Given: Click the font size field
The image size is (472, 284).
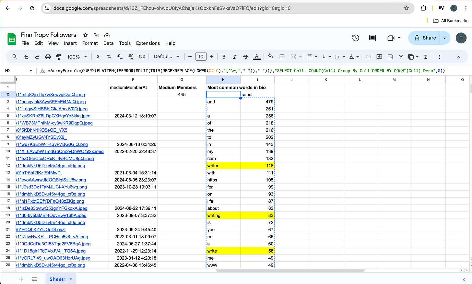Looking at the screenshot, I should 201,57.
